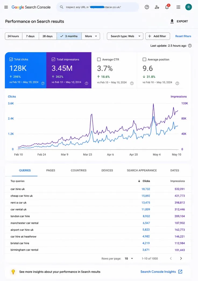Toggle the Total impressions checkbox
Image resolution: width=198 pixels, height=281 pixels.
pos(53,59)
